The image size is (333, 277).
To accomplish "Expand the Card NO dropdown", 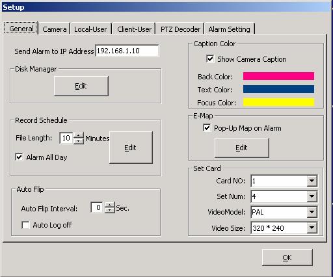I will tap(312, 181).
